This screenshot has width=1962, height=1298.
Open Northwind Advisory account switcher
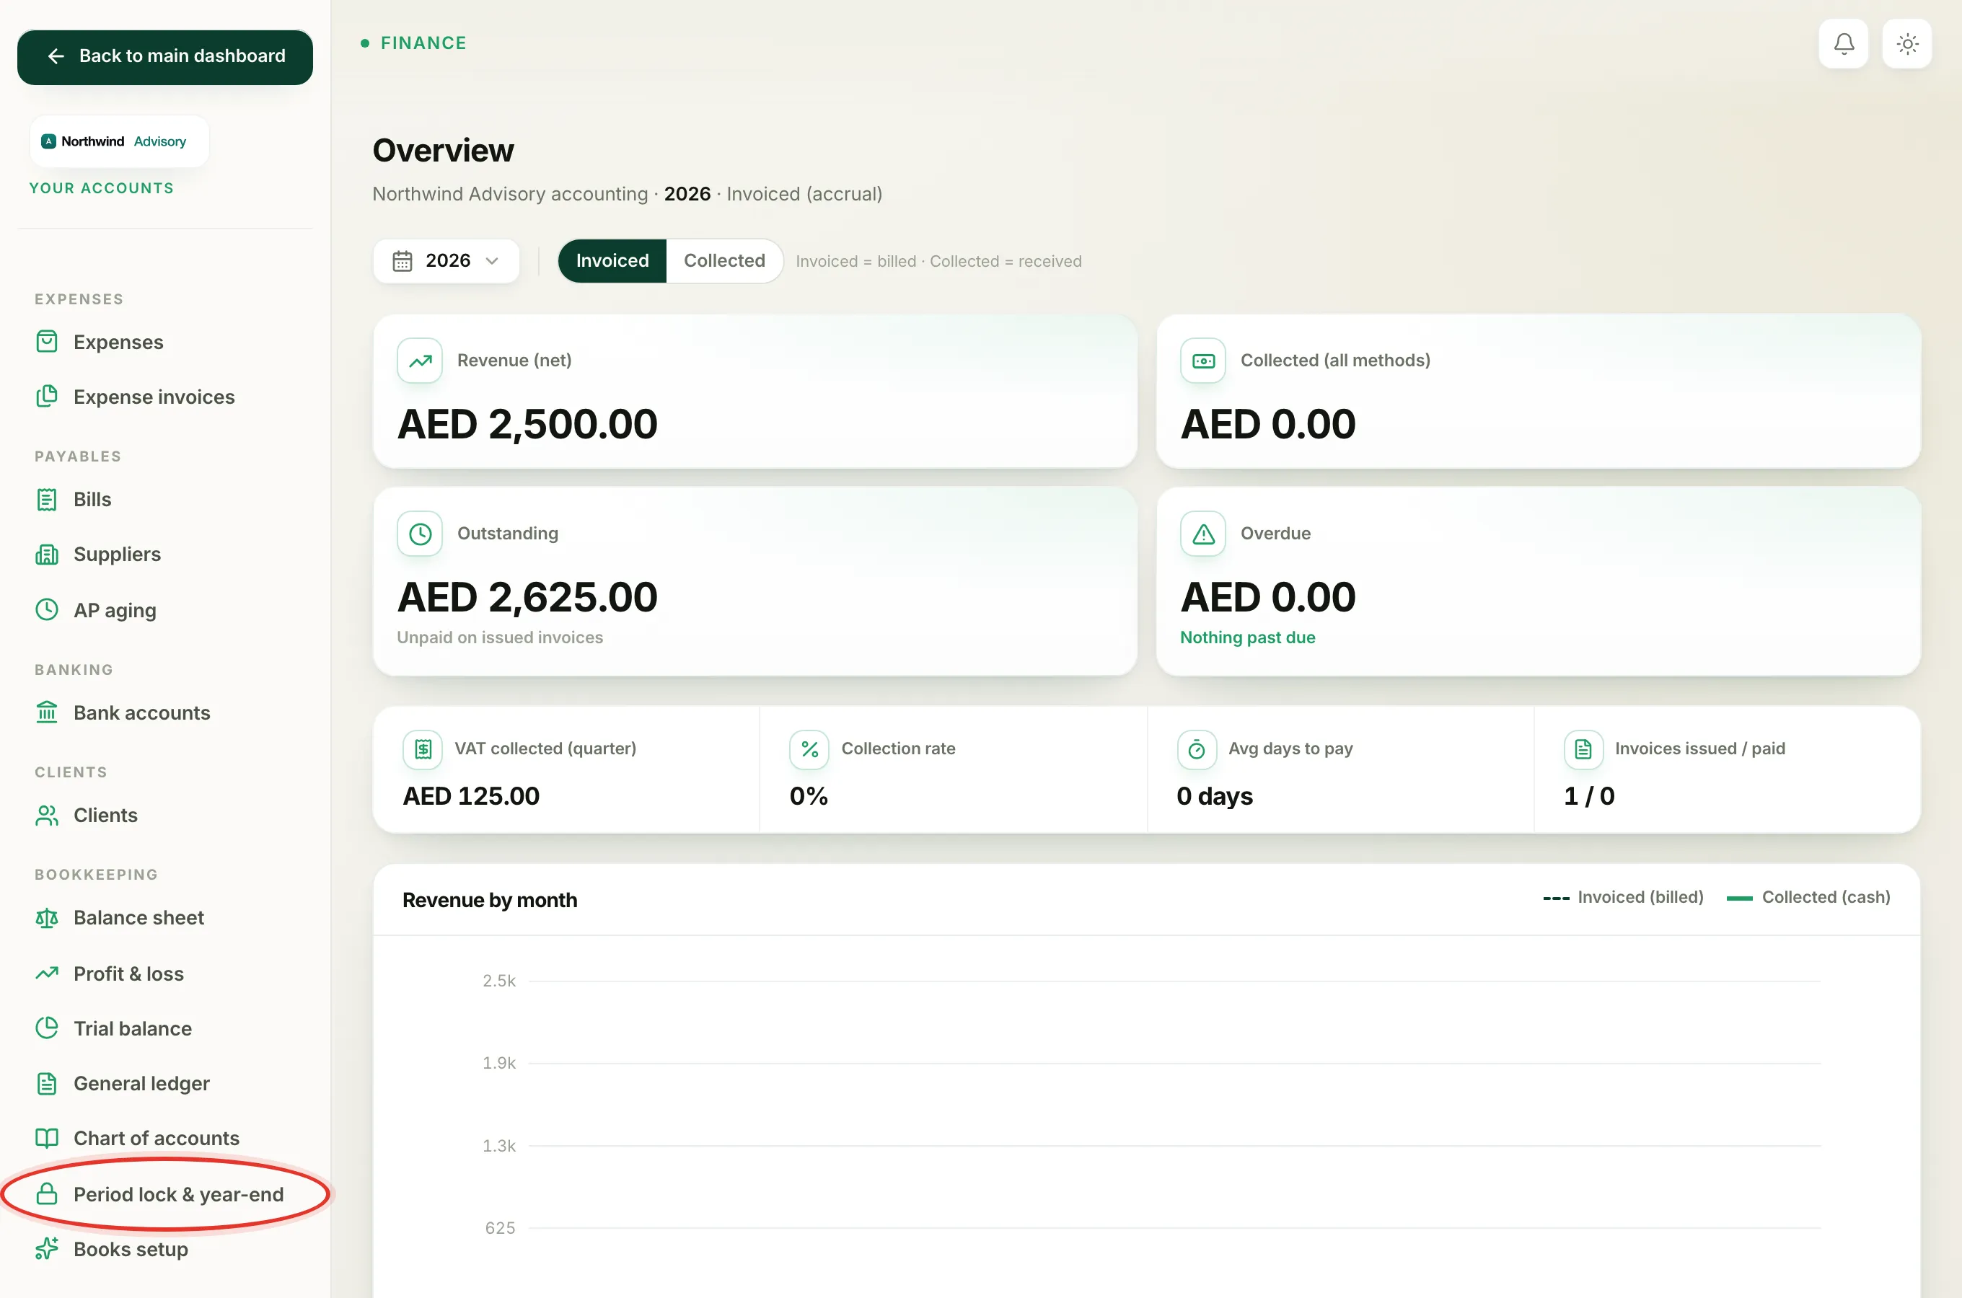[119, 141]
